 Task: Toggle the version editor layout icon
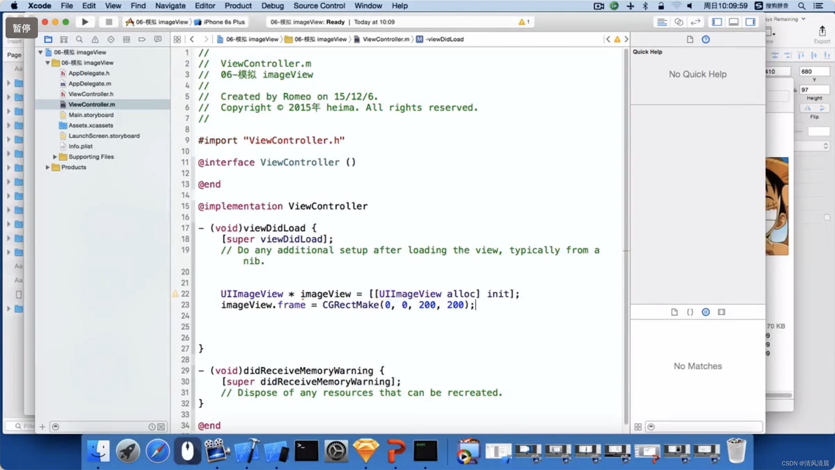coord(696,22)
